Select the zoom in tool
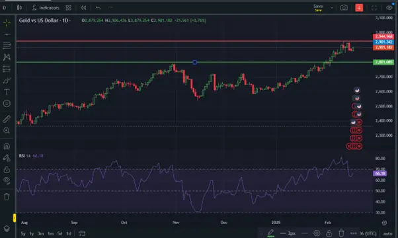The width and height of the screenshot is (398, 238). click(7, 130)
